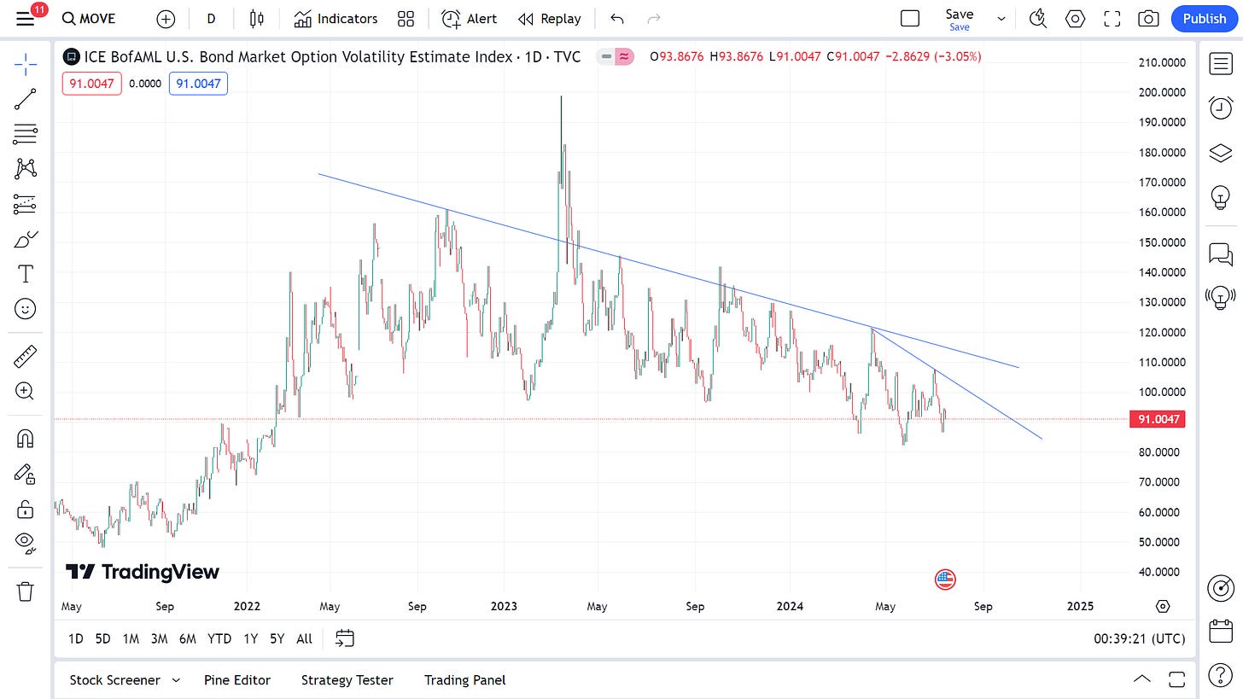Toggle hide all drawings eye icon

[x=26, y=542]
